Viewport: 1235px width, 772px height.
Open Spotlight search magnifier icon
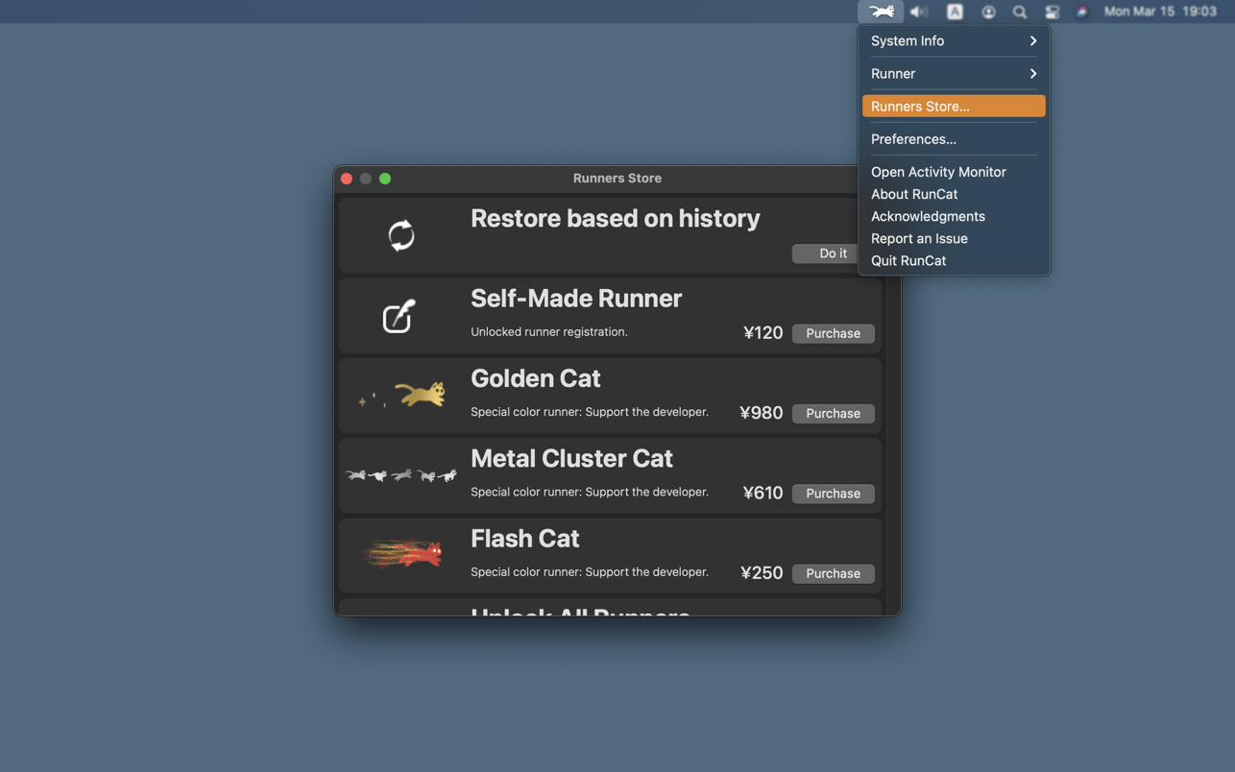[1020, 12]
